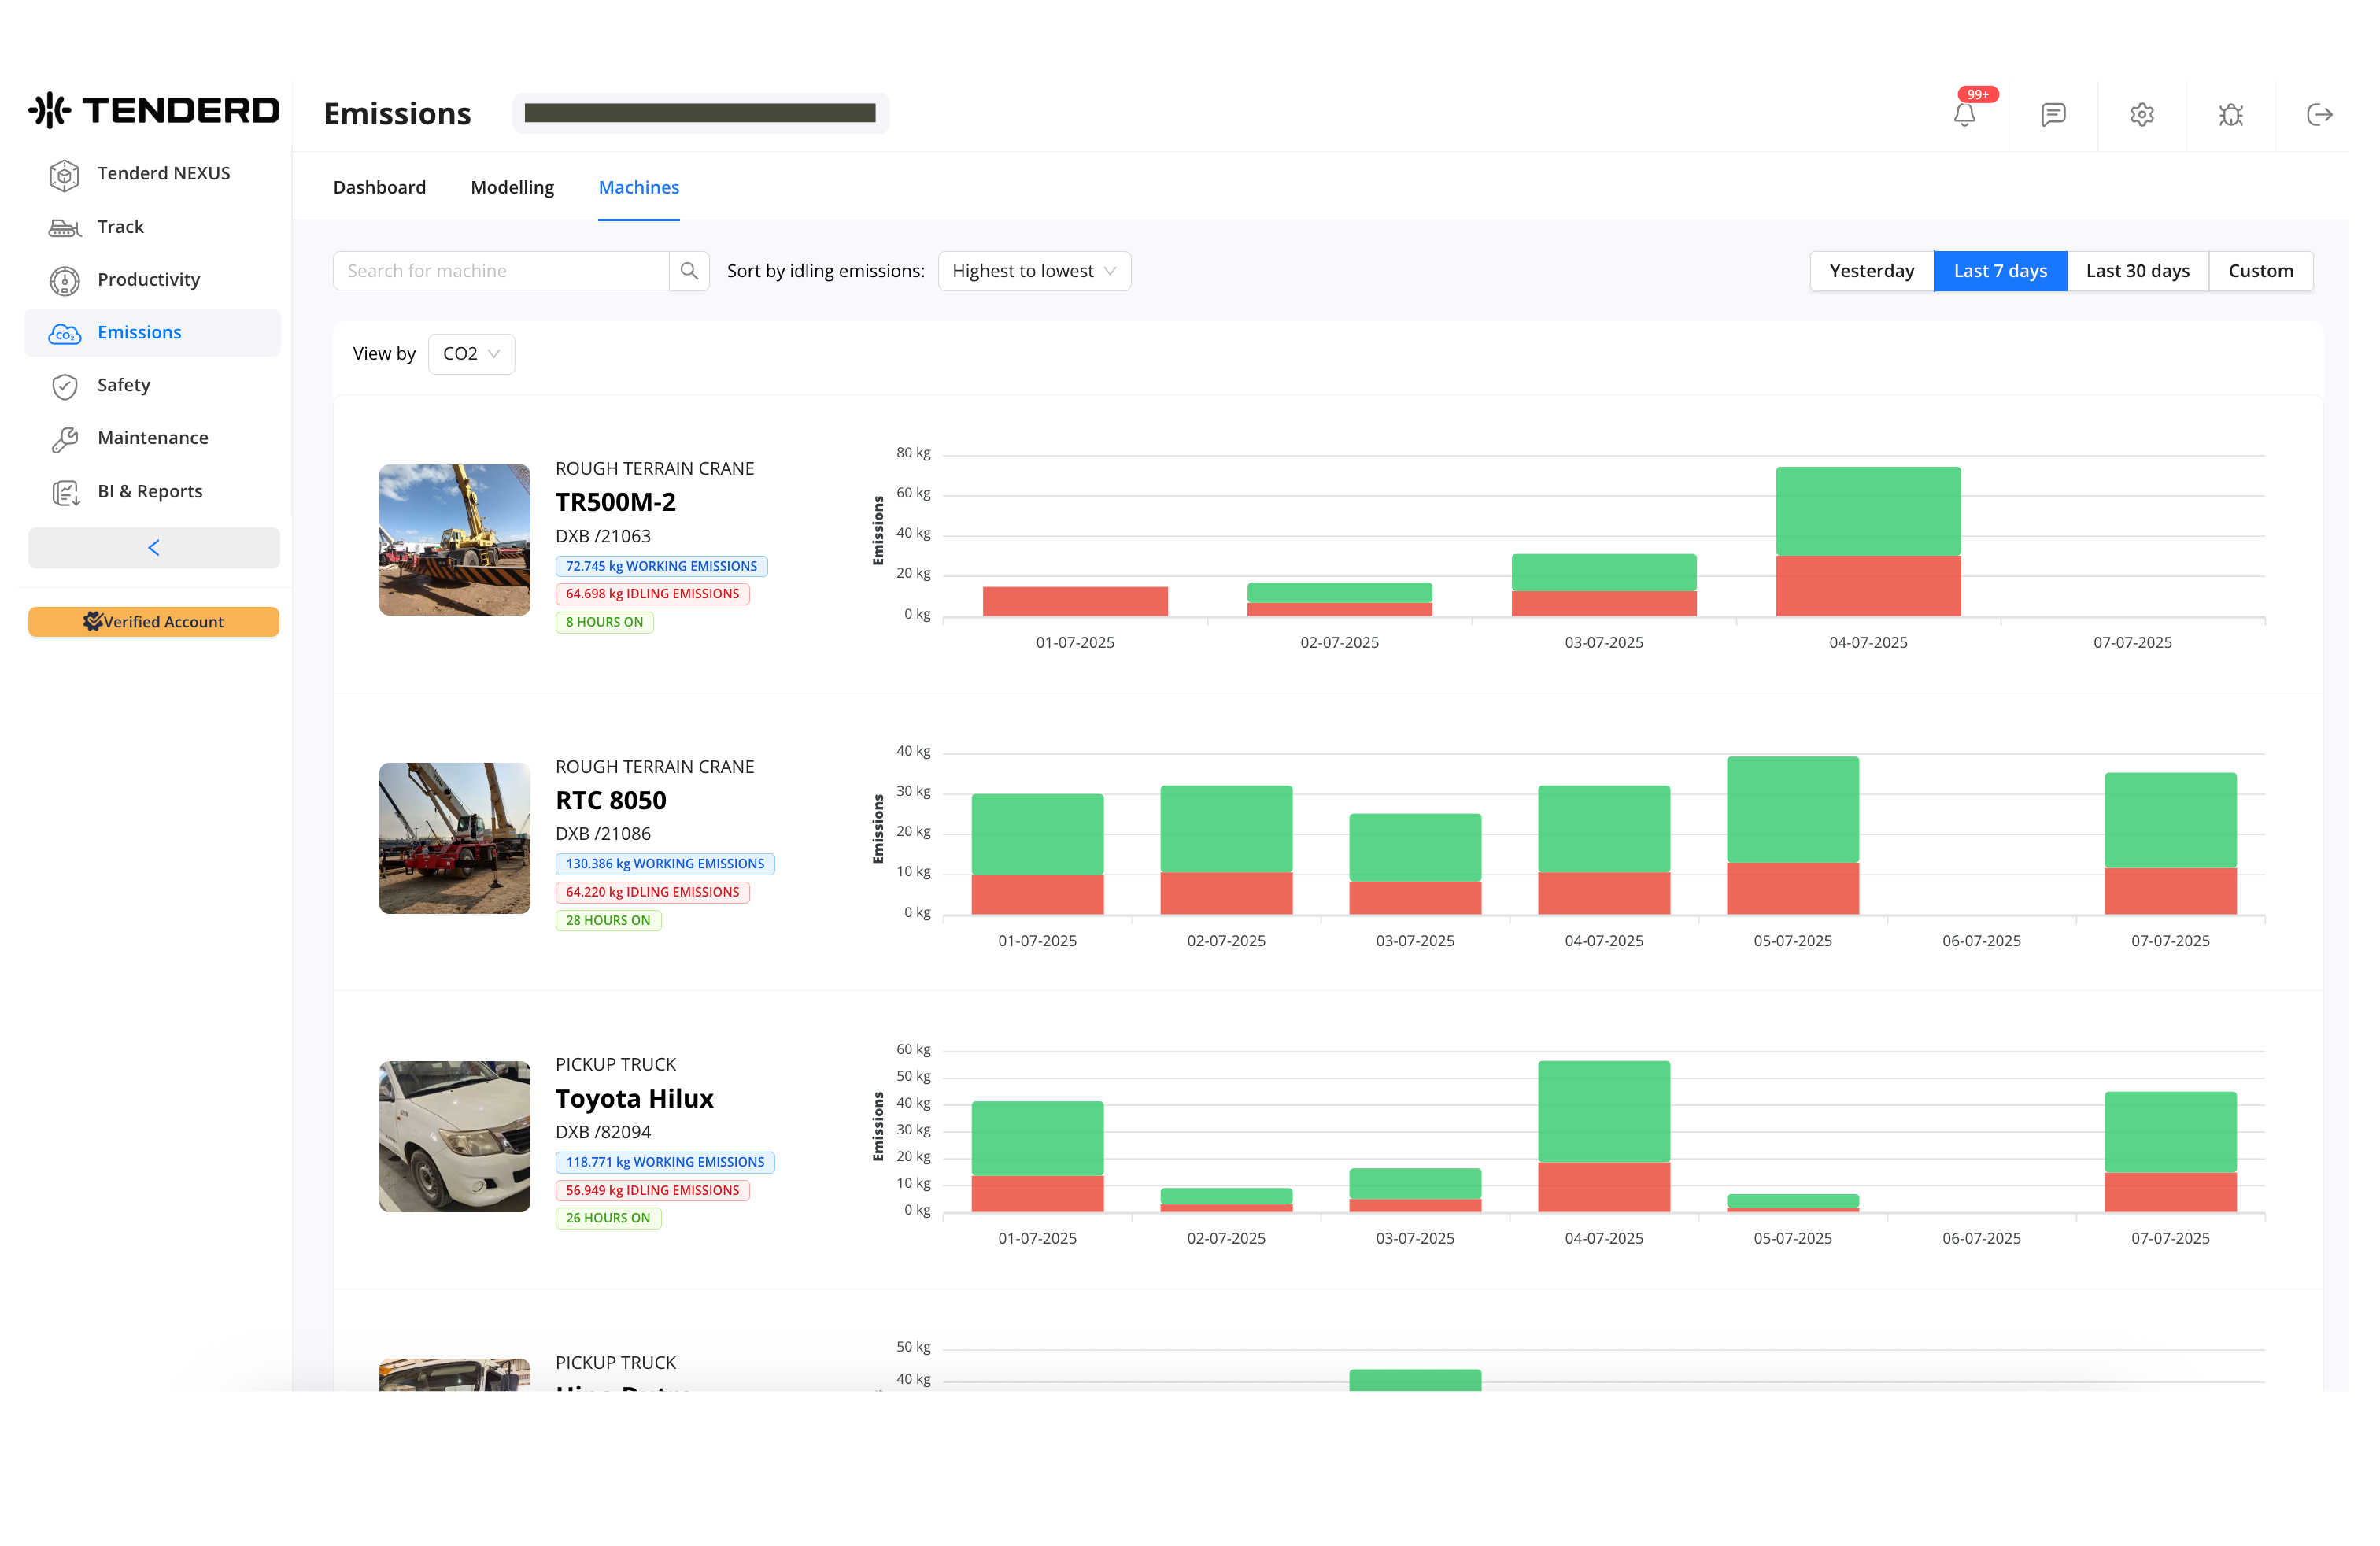2380x1546 pixels.
Task: Click the bug report icon
Action: point(2230,115)
